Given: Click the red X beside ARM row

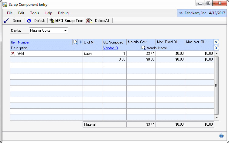Looking at the screenshot, I should (13, 54).
